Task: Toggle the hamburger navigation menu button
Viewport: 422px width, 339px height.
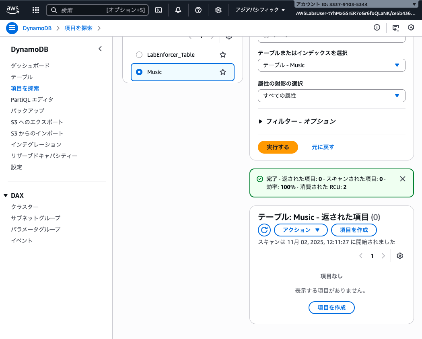Action: pos(12,28)
